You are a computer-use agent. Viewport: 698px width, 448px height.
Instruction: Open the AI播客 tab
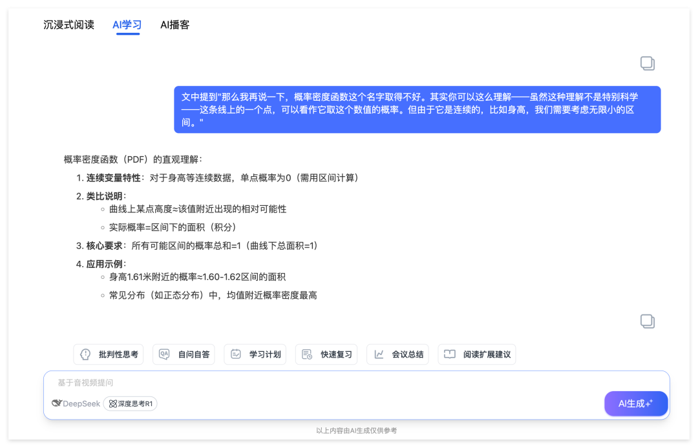pyautogui.click(x=173, y=25)
